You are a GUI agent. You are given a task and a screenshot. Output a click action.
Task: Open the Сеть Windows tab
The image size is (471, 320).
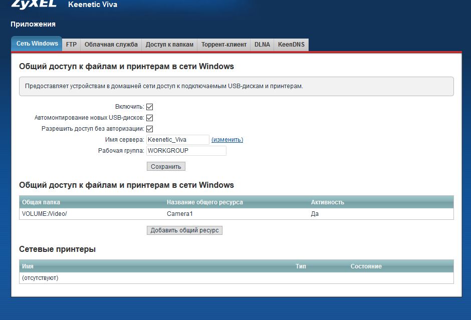click(x=37, y=44)
